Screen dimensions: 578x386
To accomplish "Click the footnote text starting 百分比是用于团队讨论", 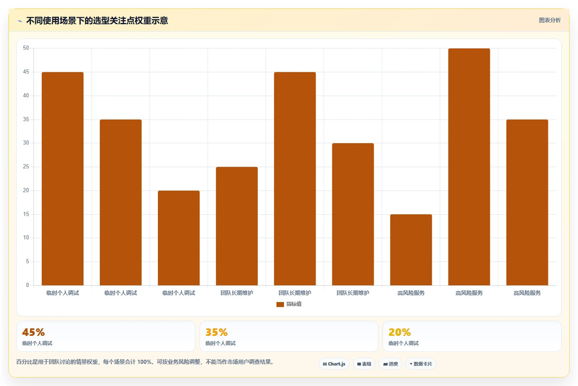I will click(x=146, y=362).
